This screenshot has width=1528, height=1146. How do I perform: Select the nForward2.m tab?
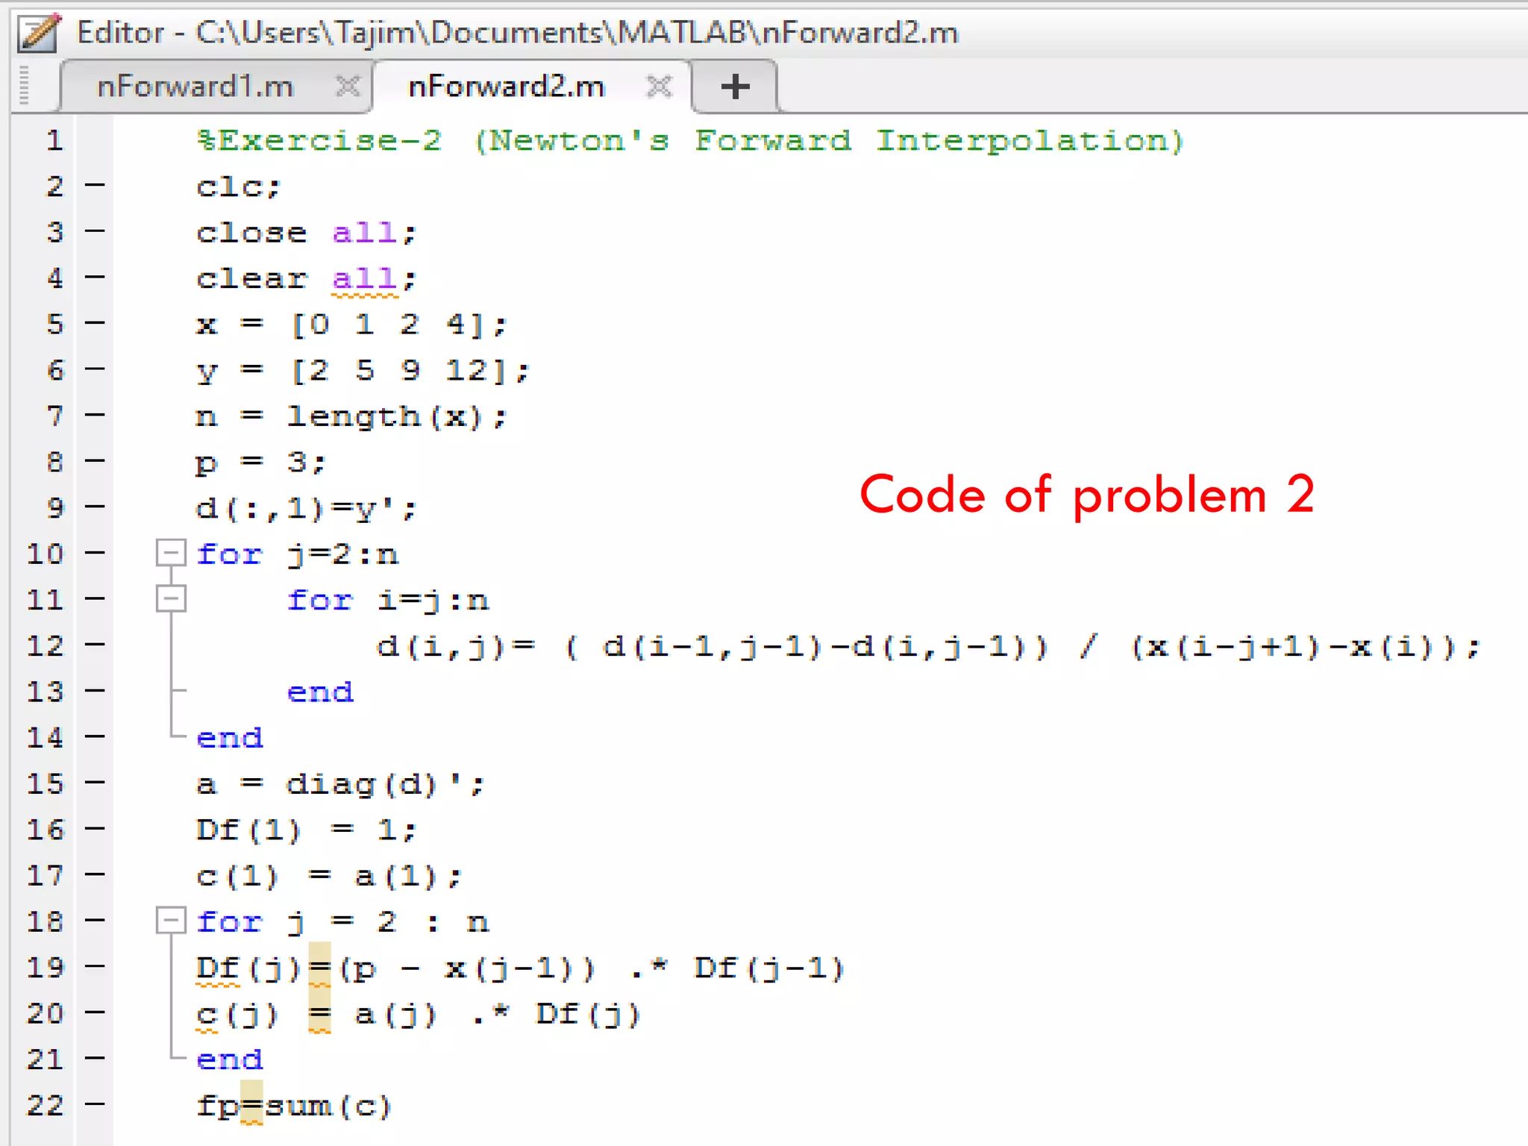click(x=506, y=87)
